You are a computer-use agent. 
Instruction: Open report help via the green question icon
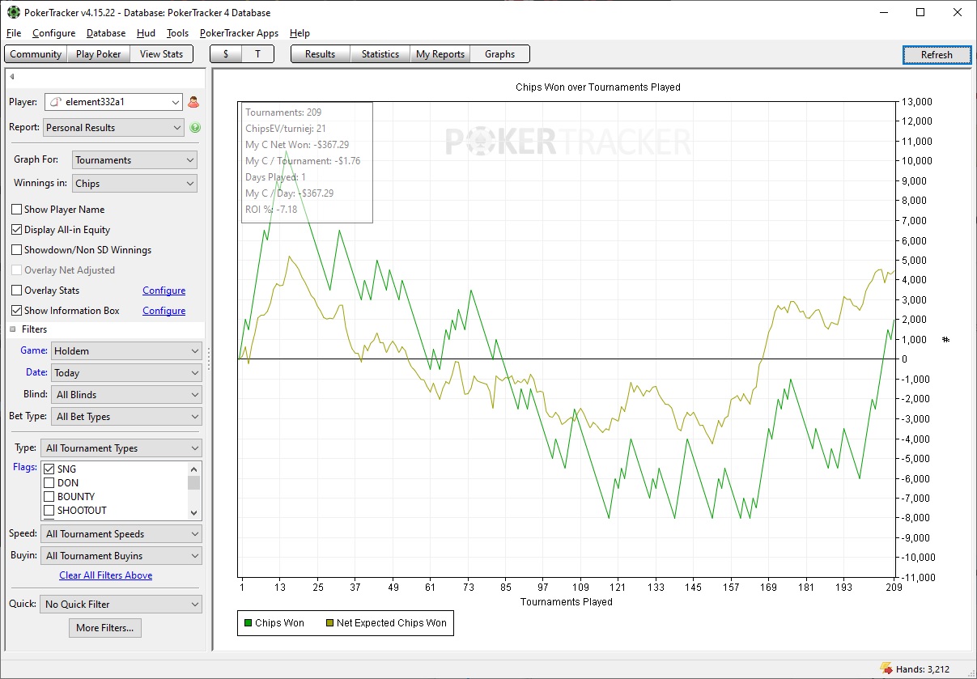(195, 128)
